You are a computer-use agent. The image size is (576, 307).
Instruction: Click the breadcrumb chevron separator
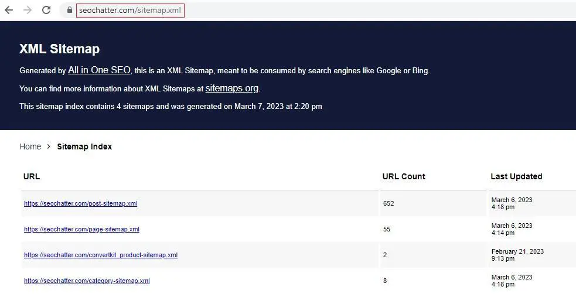[49, 146]
